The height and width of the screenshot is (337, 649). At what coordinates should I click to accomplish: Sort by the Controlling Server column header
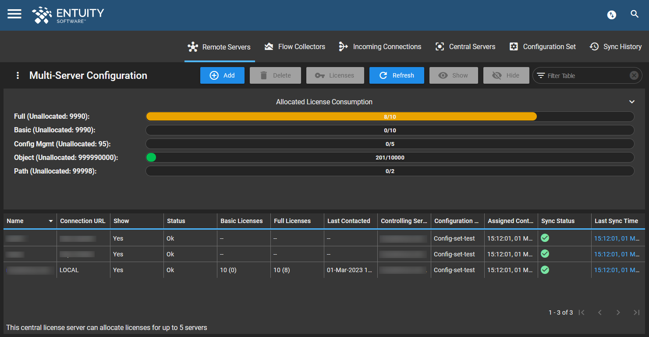coord(404,221)
